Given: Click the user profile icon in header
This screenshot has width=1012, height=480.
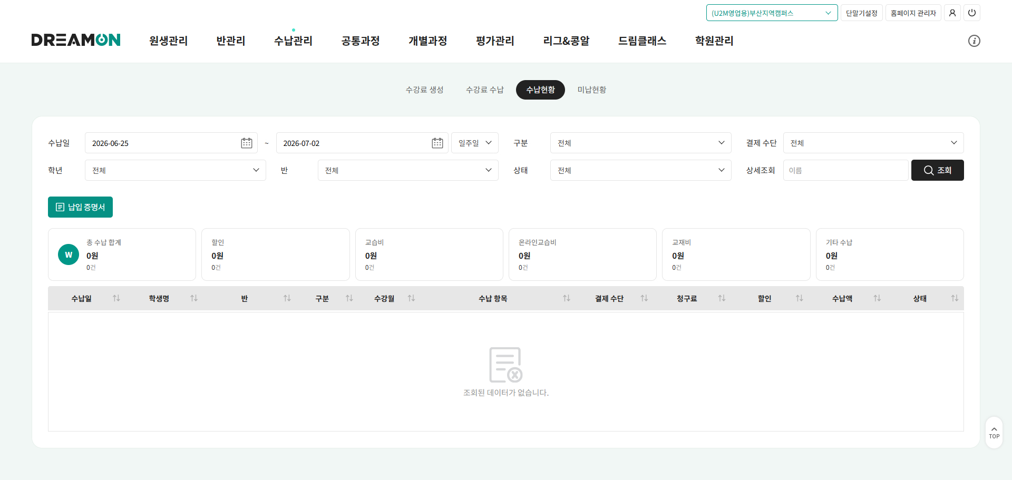Looking at the screenshot, I should (x=952, y=13).
